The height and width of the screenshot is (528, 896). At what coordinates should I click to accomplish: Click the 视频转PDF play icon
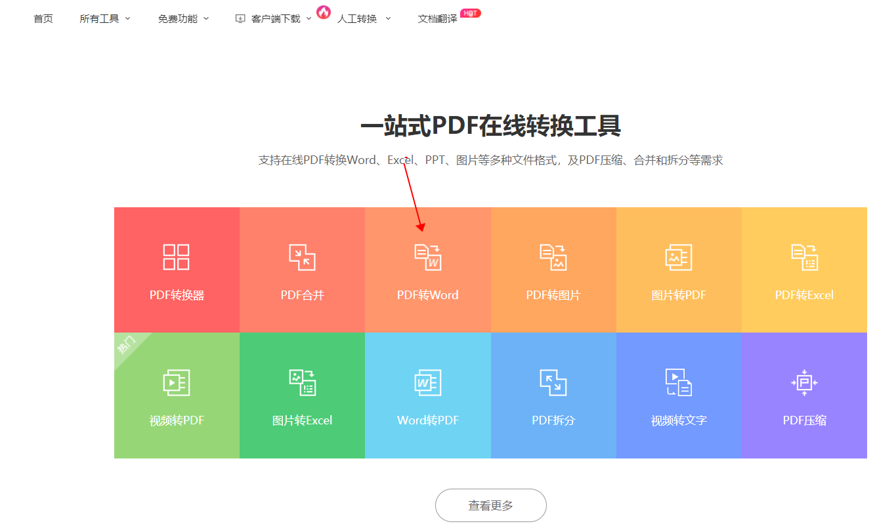[x=177, y=382]
